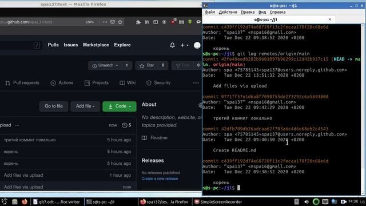The width and height of the screenshot is (366, 206).
Task: Open the GitHub plus create-new dropdown
Action: (184, 45)
